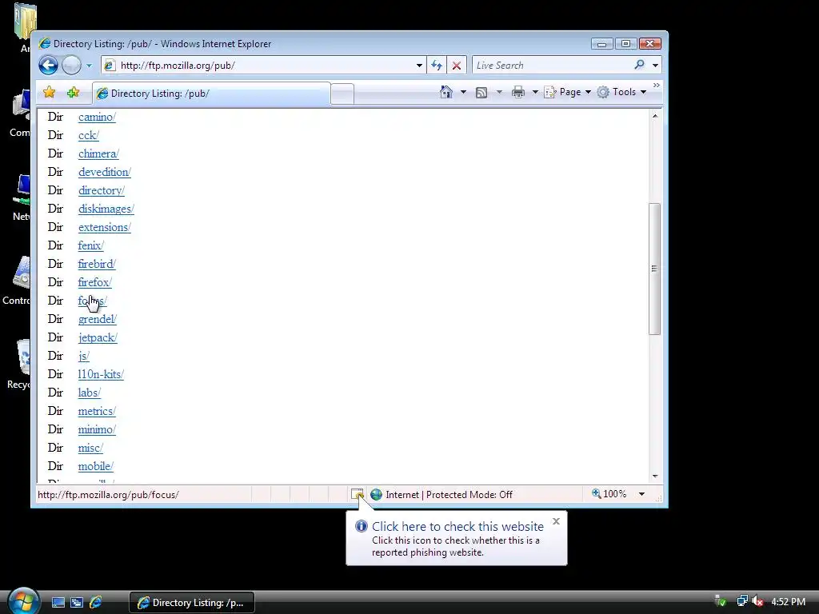This screenshot has width=819, height=614.
Task: Open the labs/ directory link
Action: pos(90,393)
